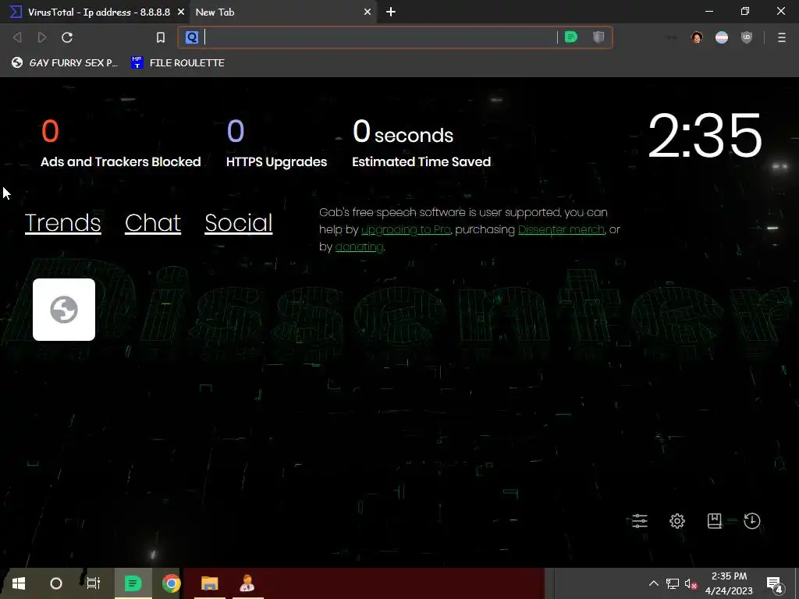799x599 pixels.
Task: Click the pink-blue striped extension icon
Action: (x=722, y=37)
